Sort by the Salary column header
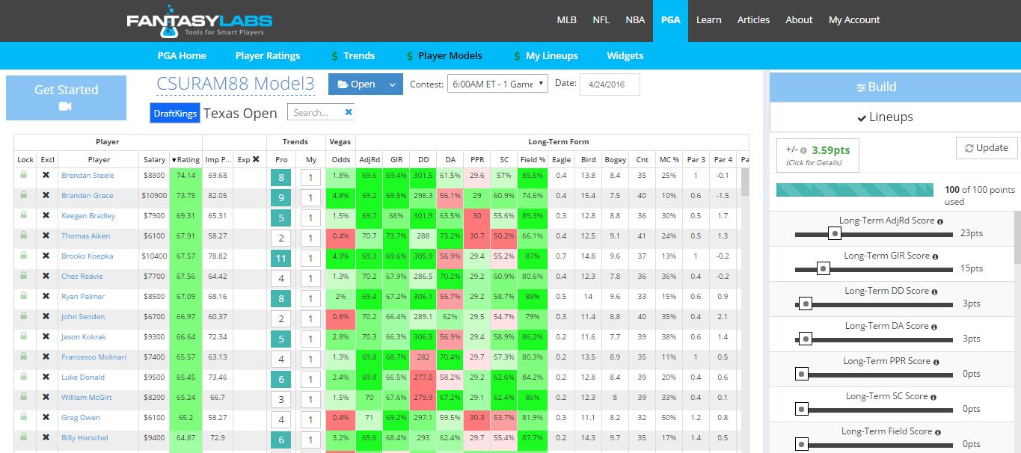The width and height of the screenshot is (1021, 453). tap(154, 159)
